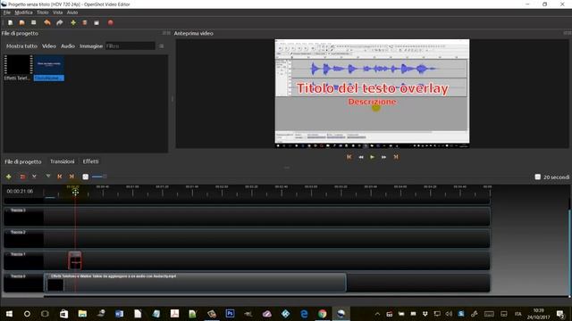Switch to the Effetti tab
The height and width of the screenshot is (321, 572).
[x=90, y=161]
